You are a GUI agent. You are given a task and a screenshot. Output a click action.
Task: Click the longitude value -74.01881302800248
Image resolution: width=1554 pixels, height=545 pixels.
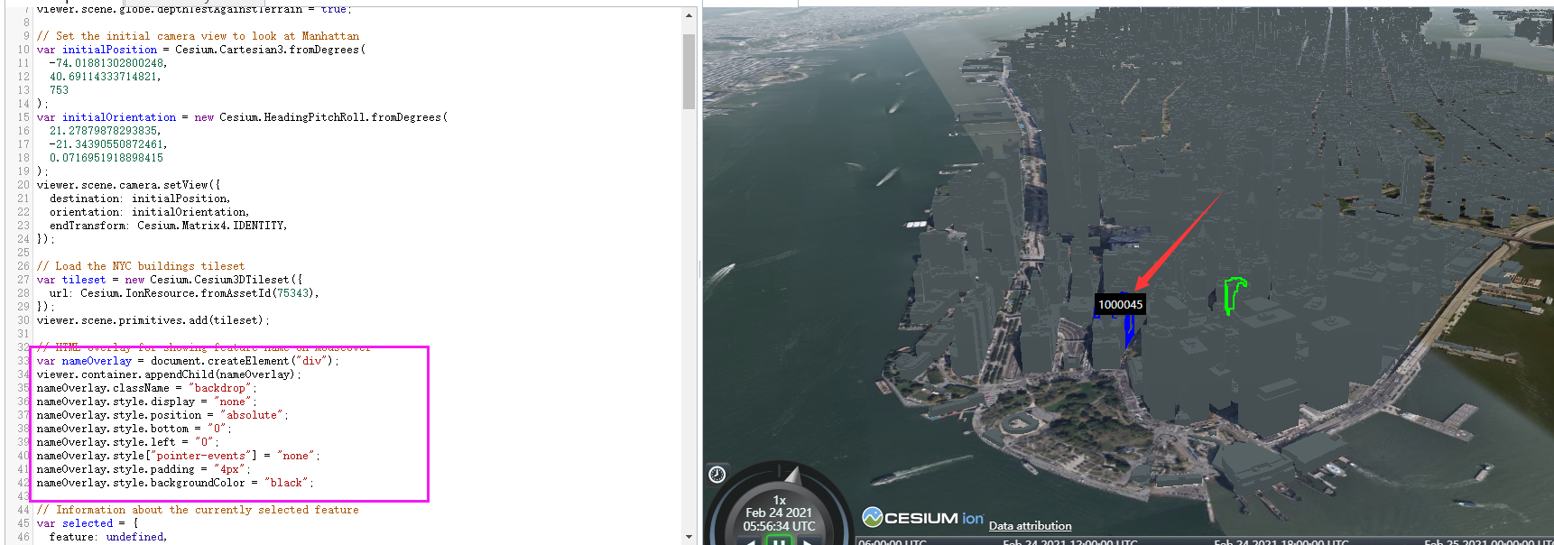(x=108, y=63)
